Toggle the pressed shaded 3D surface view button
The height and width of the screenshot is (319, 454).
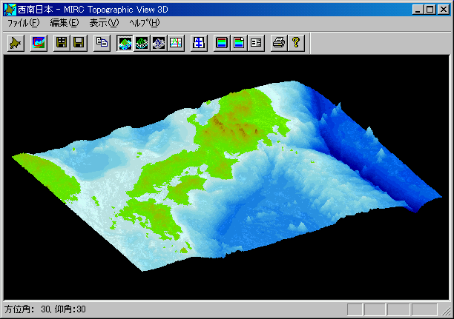click(125, 43)
